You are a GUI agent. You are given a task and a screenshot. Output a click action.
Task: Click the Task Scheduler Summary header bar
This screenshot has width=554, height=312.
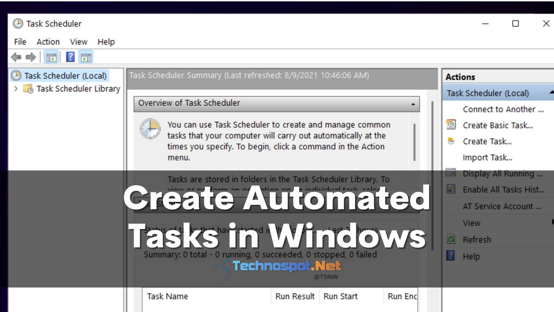[x=282, y=79]
